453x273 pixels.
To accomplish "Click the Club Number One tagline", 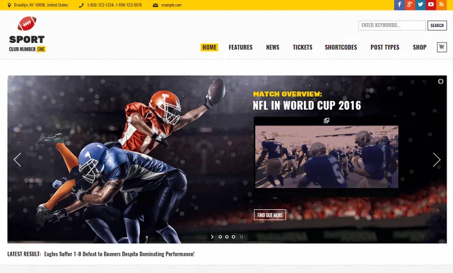I will pyautogui.click(x=27, y=49).
